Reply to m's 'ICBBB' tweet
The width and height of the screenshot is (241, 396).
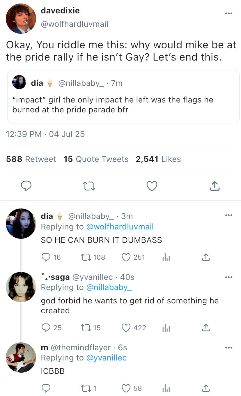click(x=46, y=388)
